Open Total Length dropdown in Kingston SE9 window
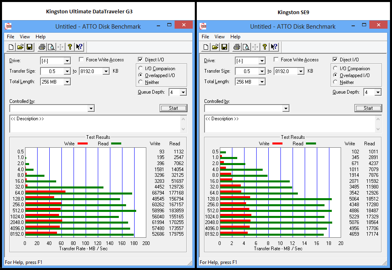Screen dimensions: 392x270 click(x=262, y=82)
